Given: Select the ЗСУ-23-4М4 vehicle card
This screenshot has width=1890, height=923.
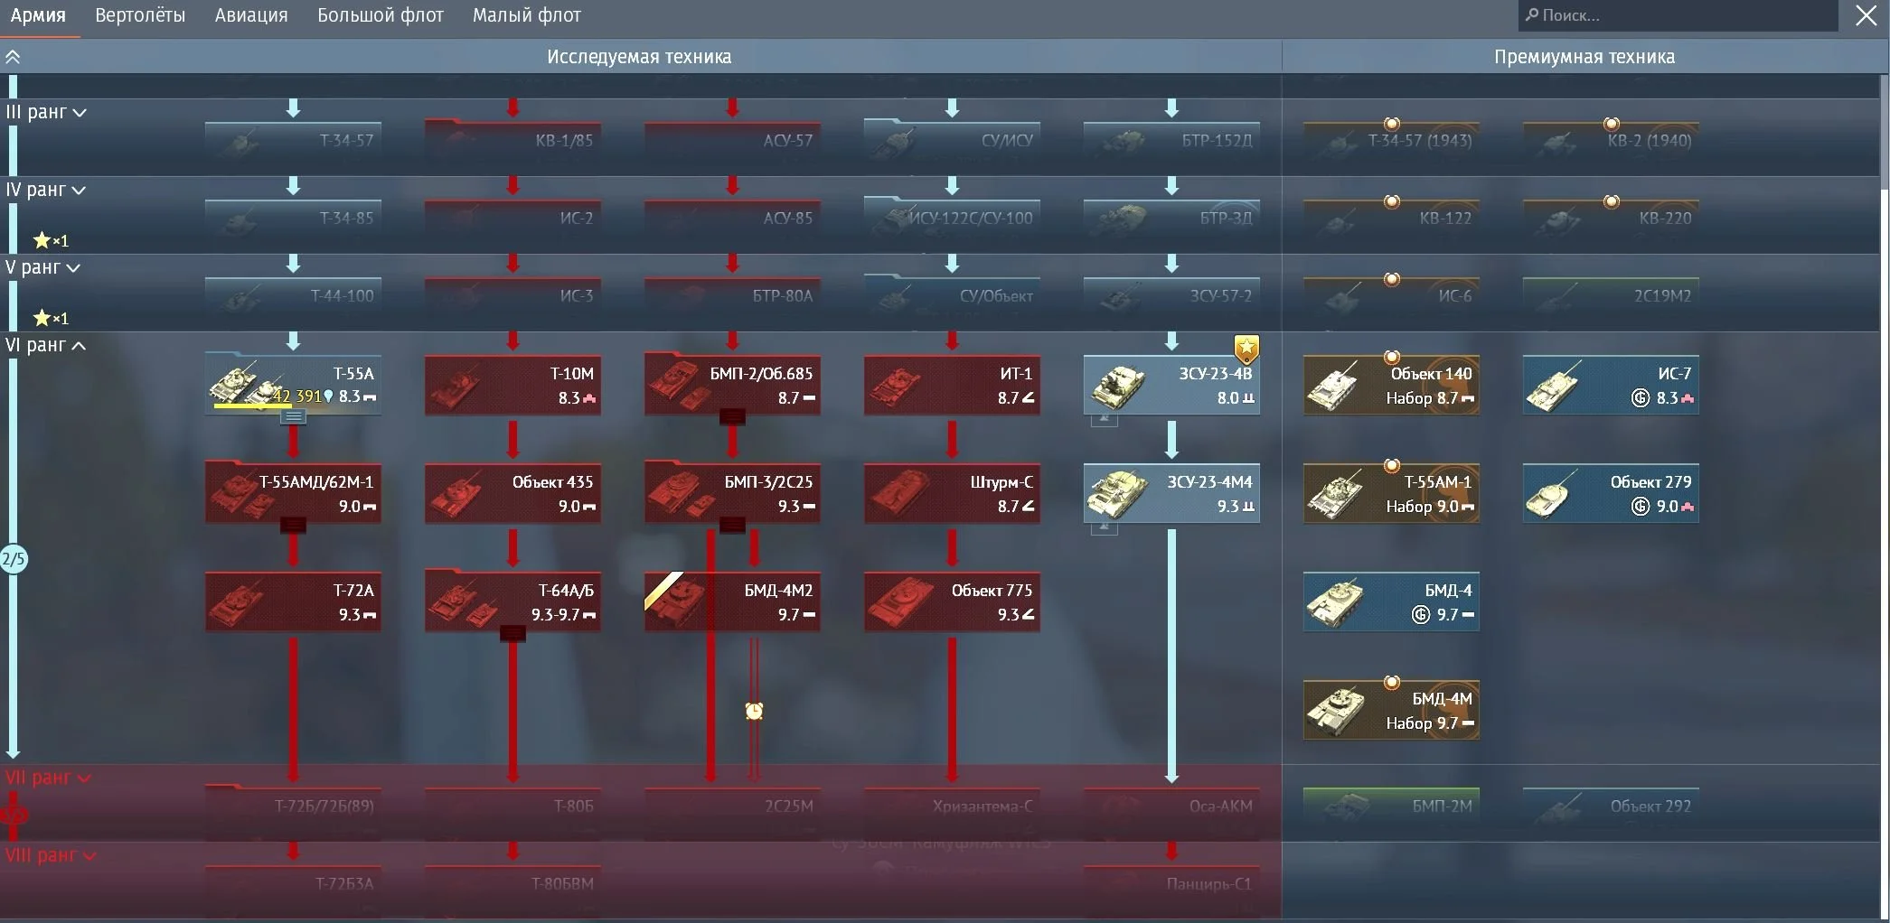Looking at the screenshot, I should tap(1171, 492).
